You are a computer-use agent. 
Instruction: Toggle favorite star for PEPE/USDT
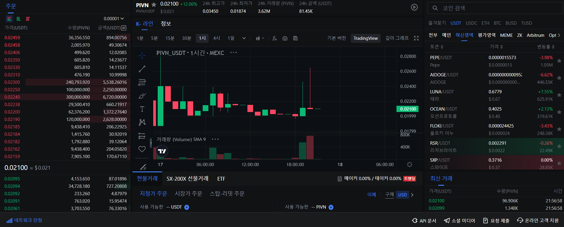559,61
